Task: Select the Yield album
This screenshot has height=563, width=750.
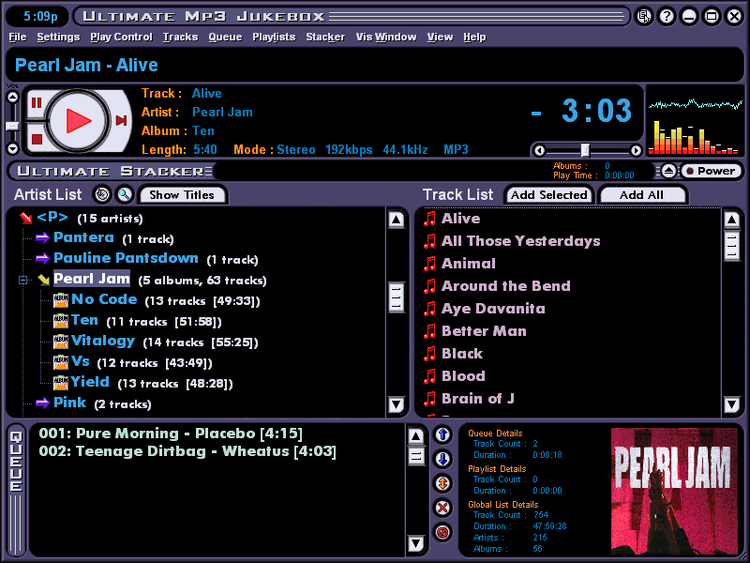Action: (x=90, y=382)
